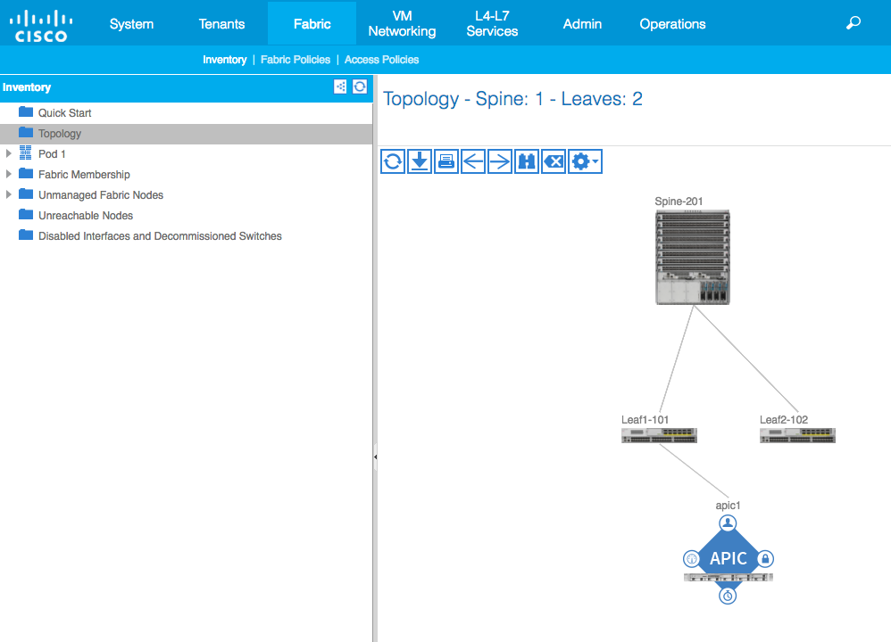Expand the Pod 1 tree node
891x642 pixels.
pos(9,154)
